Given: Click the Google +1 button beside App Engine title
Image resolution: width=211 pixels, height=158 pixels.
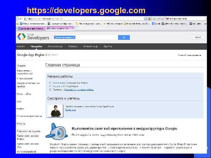Looking at the screenshot, I should tap(48, 55).
